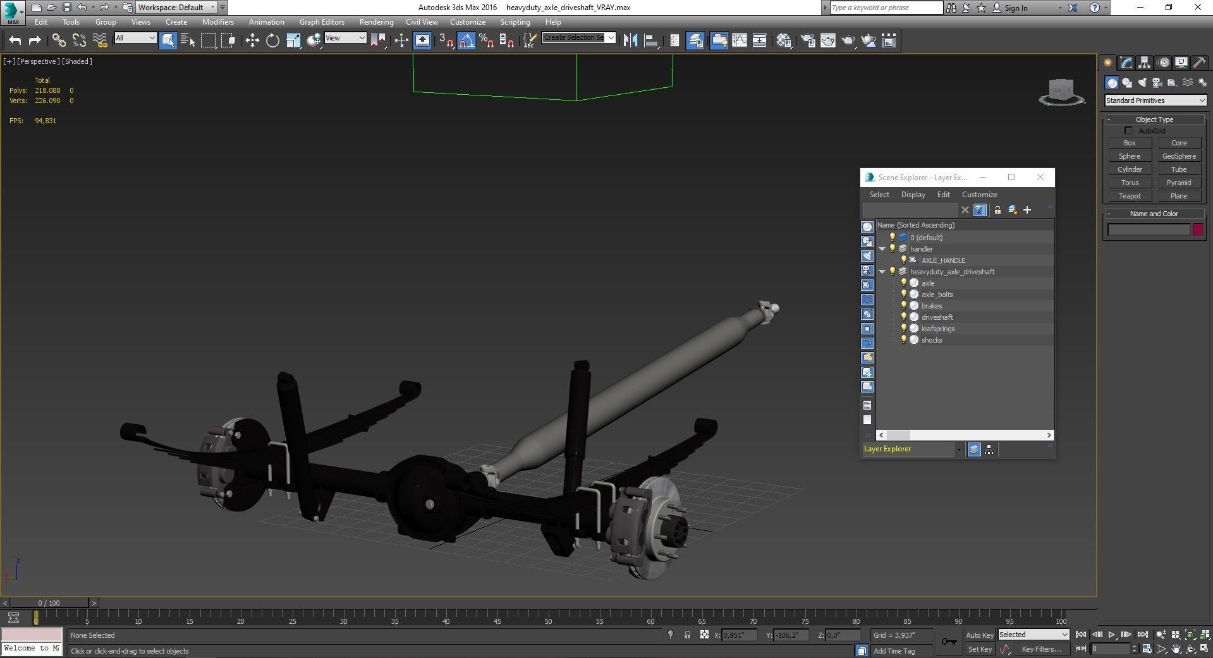Toggle visibility bulb of shocks object
The width and height of the screenshot is (1213, 658).
tap(904, 339)
